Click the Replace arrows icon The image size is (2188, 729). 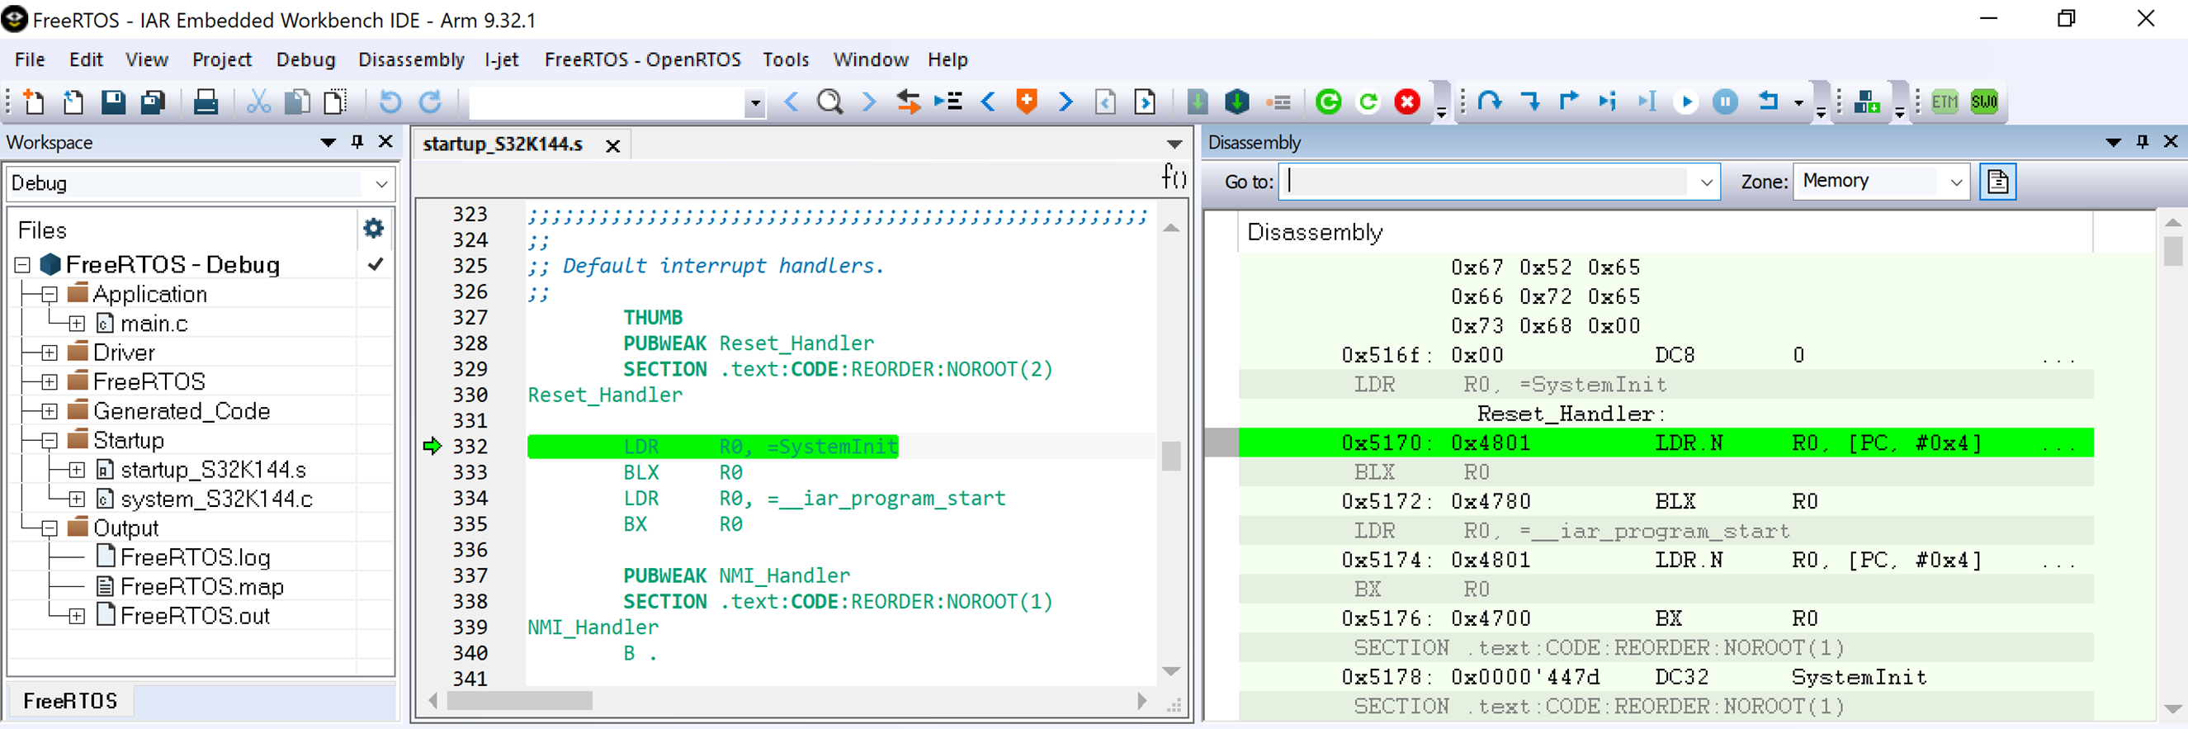point(908,102)
